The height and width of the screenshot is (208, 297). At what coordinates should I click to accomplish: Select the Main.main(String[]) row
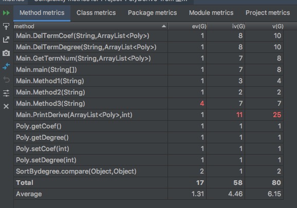pyautogui.click(x=148, y=70)
